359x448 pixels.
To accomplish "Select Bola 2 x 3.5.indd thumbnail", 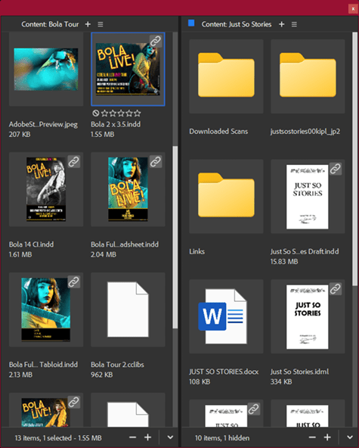I will [128, 69].
